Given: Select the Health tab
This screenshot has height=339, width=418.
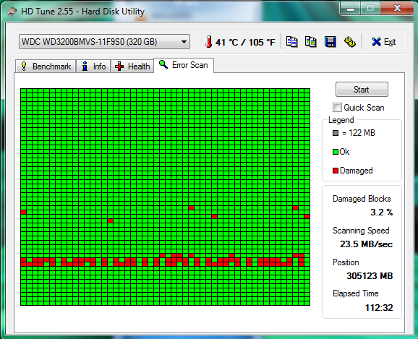Looking at the screenshot, I should tap(132, 66).
